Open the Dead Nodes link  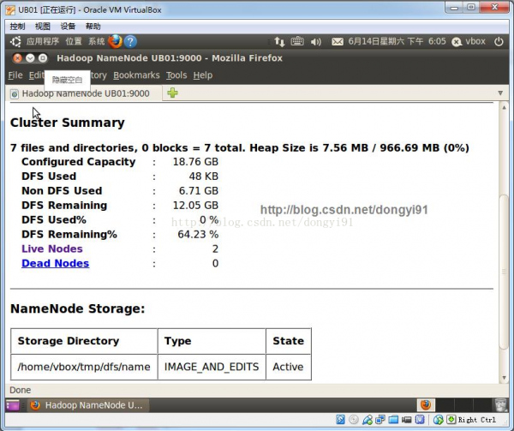56,263
